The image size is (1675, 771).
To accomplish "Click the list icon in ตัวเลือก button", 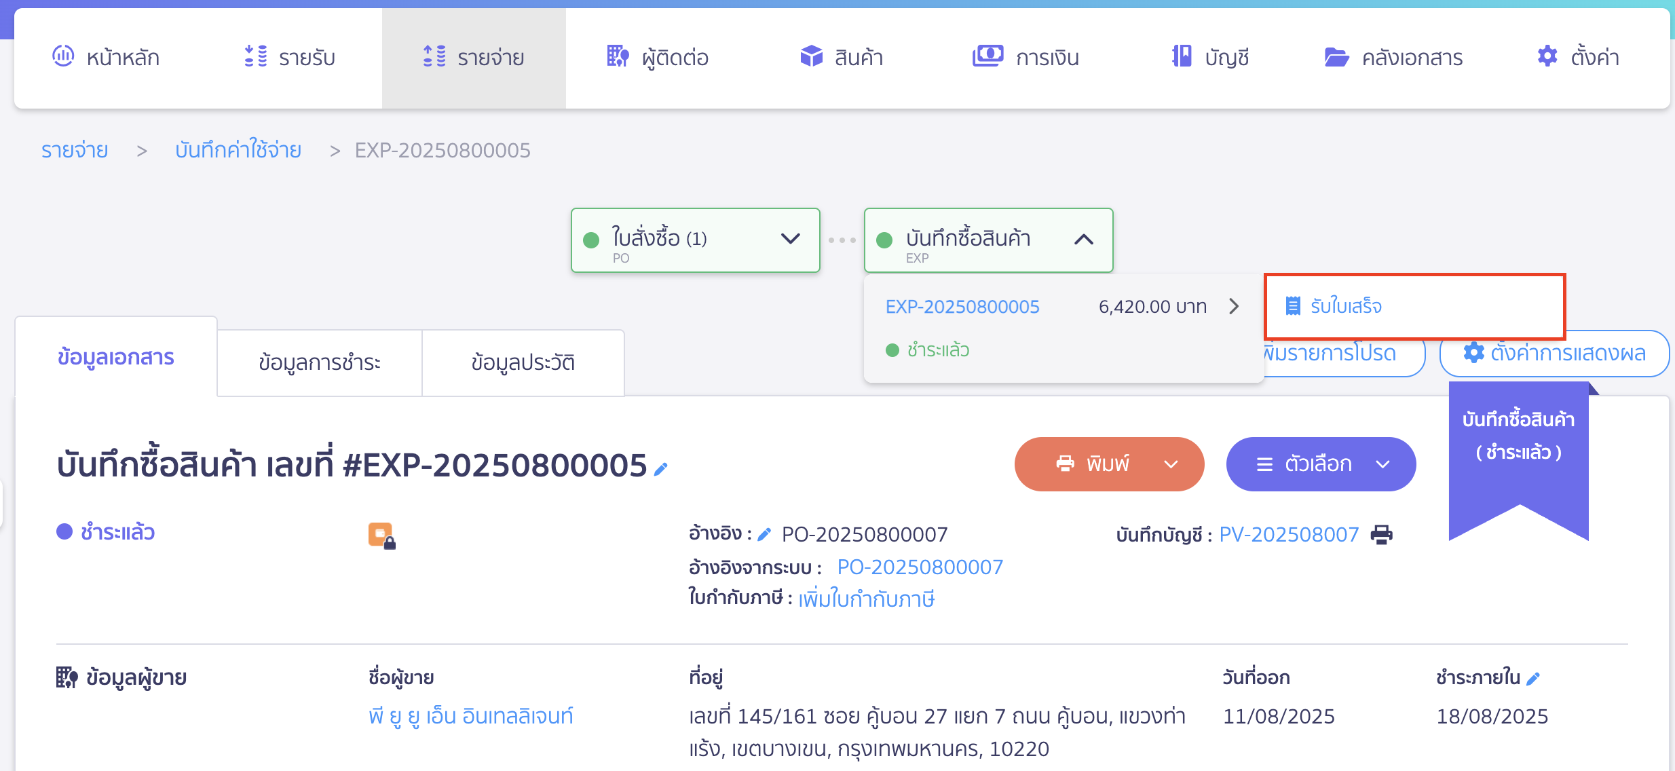I will pos(1264,464).
